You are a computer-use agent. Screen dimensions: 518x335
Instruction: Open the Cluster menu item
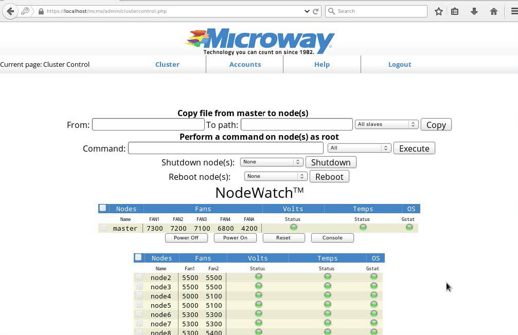167,64
